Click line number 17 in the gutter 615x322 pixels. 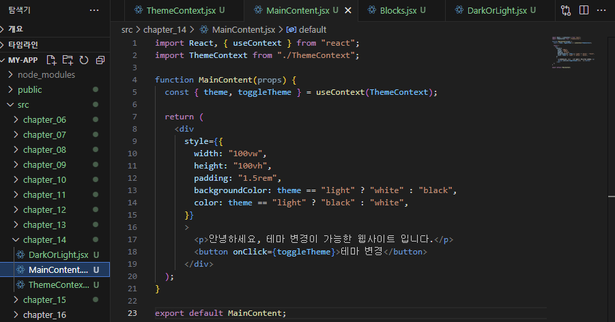132,239
